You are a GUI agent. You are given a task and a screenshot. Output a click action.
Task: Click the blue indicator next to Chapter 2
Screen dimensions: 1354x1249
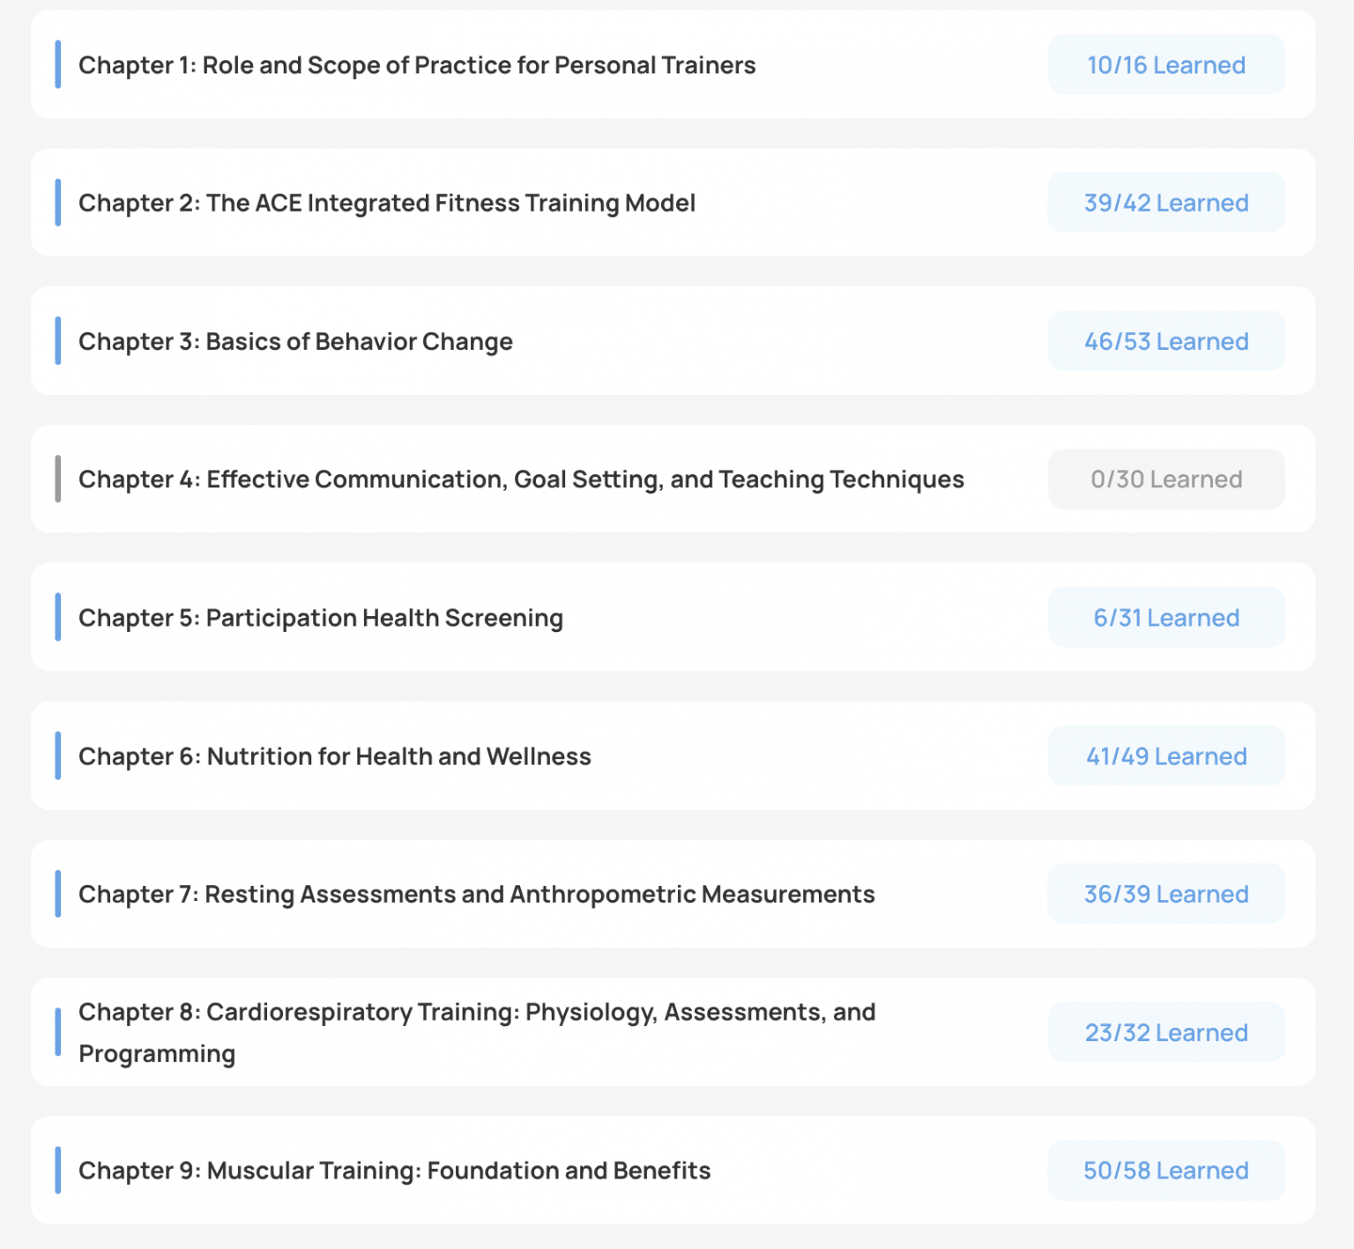pyautogui.click(x=58, y=203)
